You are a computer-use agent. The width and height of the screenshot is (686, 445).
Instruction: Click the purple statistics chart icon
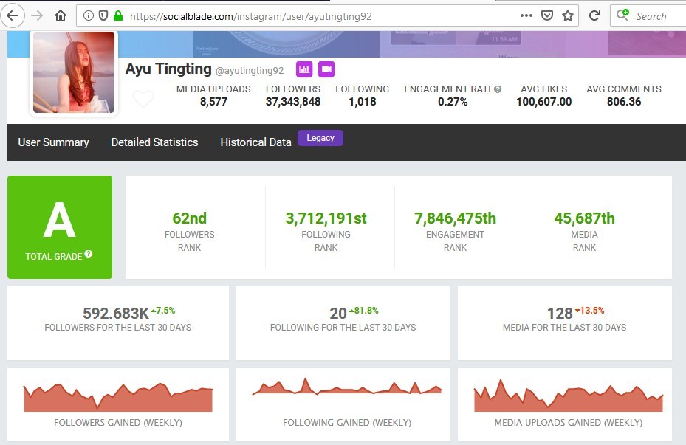304,69
